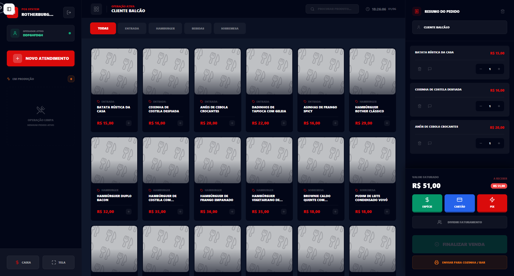Toggle fullscreen with Tela button

coord(58,262)
